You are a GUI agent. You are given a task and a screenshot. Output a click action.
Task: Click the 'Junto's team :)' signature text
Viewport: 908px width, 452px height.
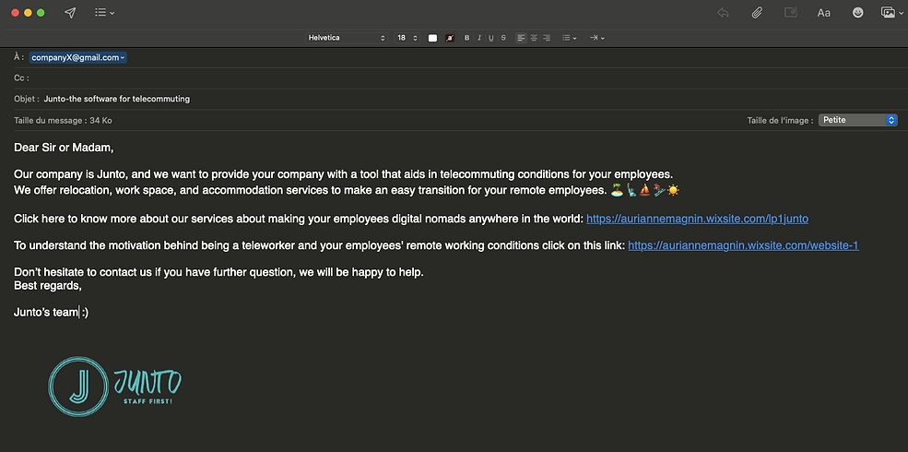51,313
